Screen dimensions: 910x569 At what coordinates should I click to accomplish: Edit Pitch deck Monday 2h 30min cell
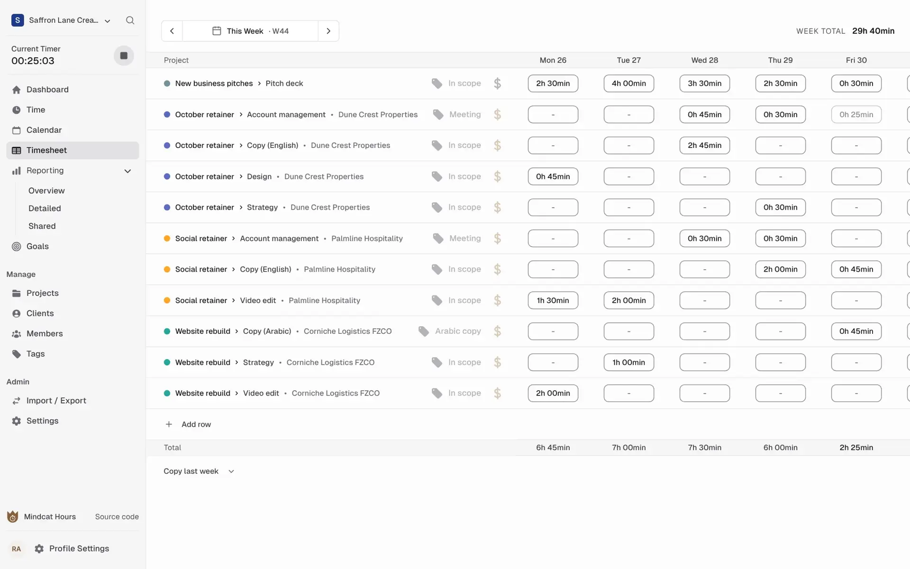(553, 83)
